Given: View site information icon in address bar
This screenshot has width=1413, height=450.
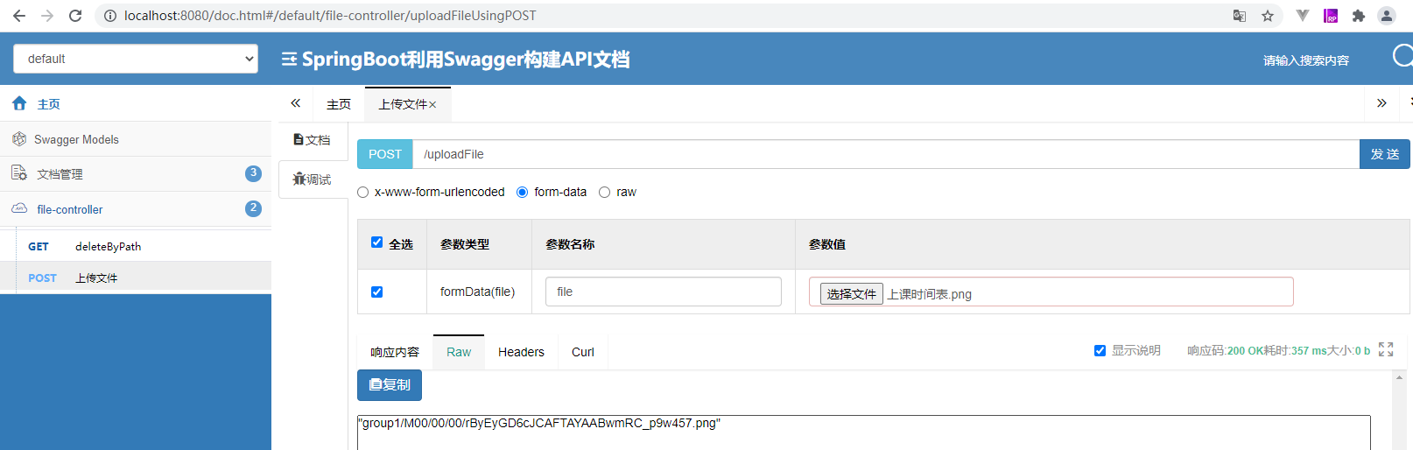Looking at the screenshot, I should pos(110,16).
